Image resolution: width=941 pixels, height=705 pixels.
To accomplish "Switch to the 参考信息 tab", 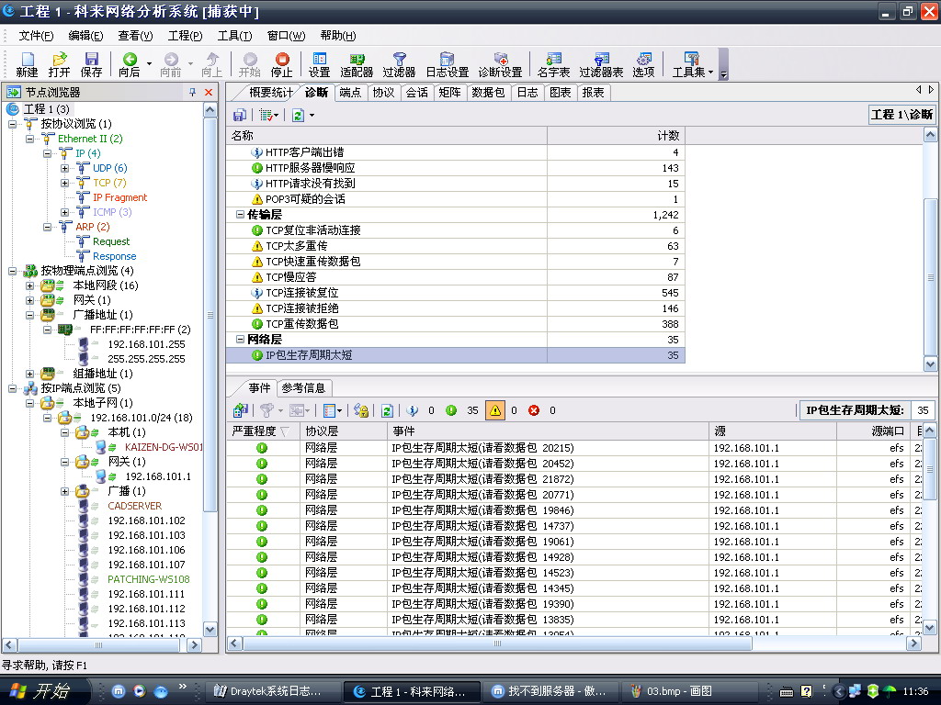I will pyautogui.click(x=303, y=388).
